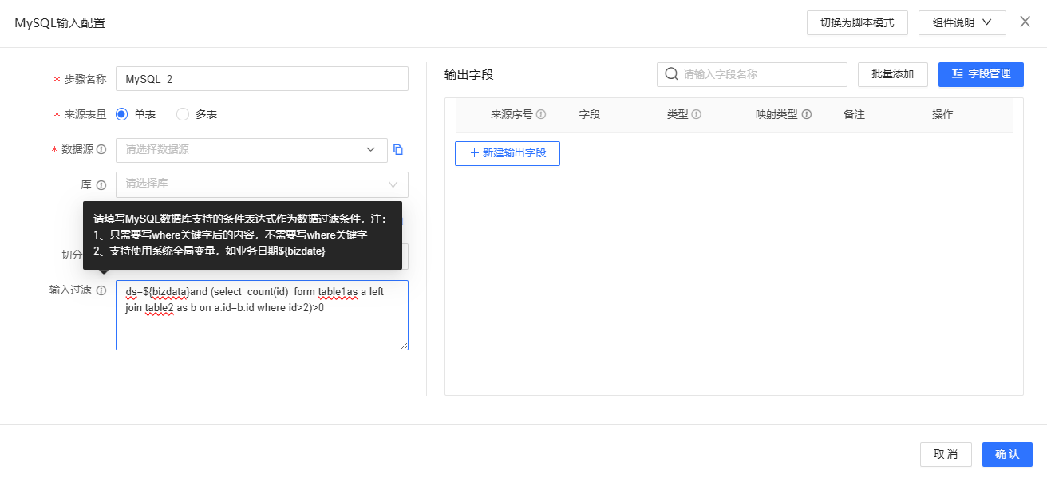Select the 单表 radio option
The height and width of the screenshot is (478, 1047).
coord(122,114)
